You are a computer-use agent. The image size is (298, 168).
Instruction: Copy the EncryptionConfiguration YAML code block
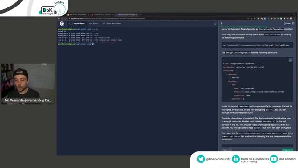pos(291,60)
